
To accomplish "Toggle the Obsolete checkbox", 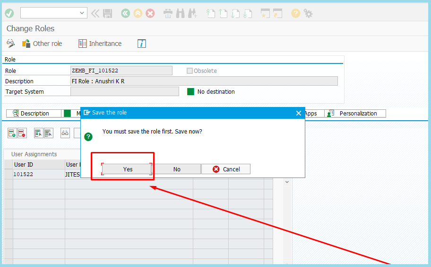I will click(x=190, y=71).
